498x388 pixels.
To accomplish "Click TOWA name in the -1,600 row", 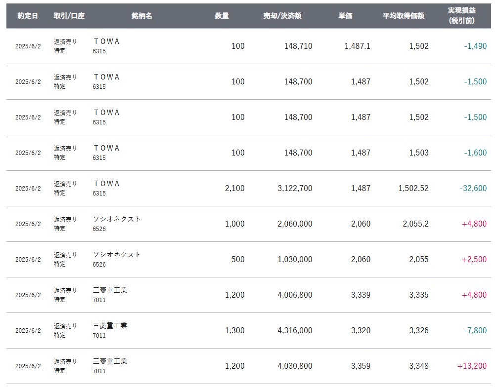I will pos(106,148).
